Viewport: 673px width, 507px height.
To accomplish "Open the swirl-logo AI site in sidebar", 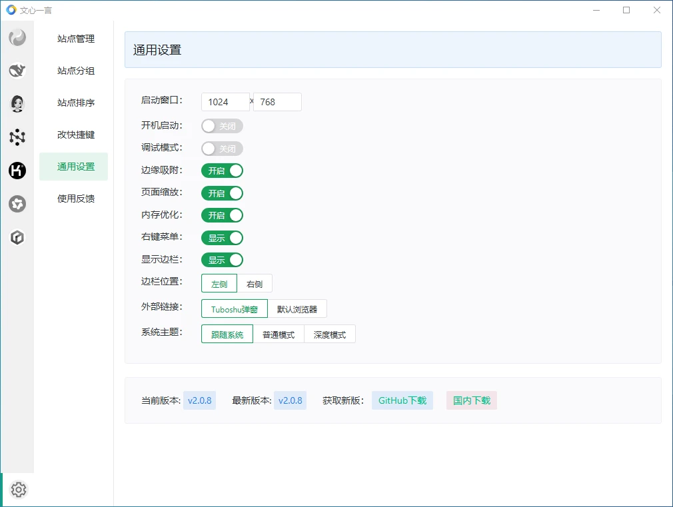I will click(x=17, y=38).
